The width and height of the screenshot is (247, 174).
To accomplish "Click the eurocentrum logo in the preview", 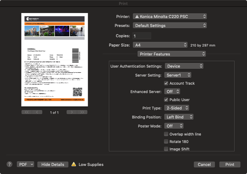I will [x=32, y=19].
